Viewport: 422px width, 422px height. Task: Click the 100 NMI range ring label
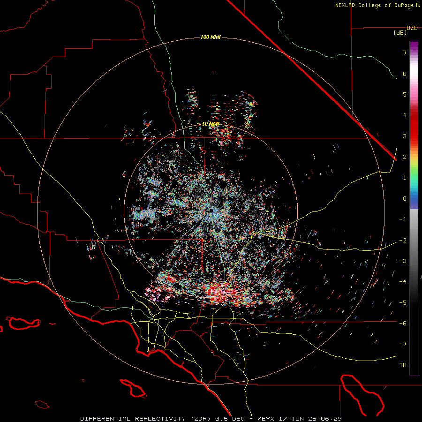point(211,37)
